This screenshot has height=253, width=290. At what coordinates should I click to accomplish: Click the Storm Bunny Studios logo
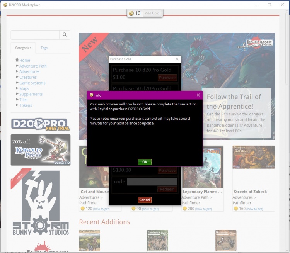point(41,203)
